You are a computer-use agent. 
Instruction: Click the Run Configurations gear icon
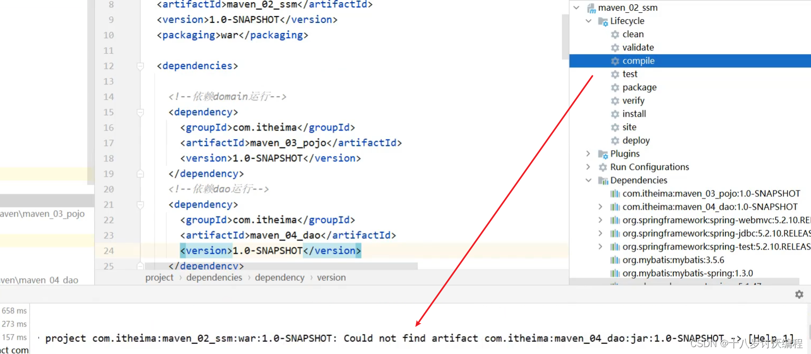click(603, 167)
